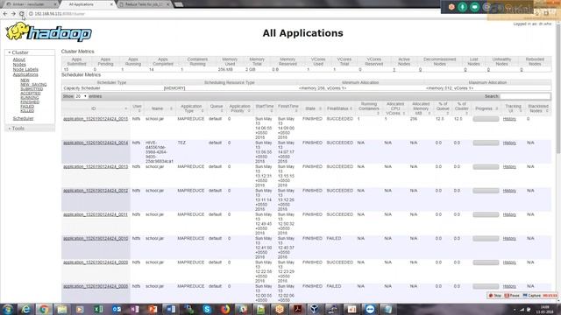Filter applications by ACCEPTED state
Screen dimensions: 561x315
[x=31, y=94]
